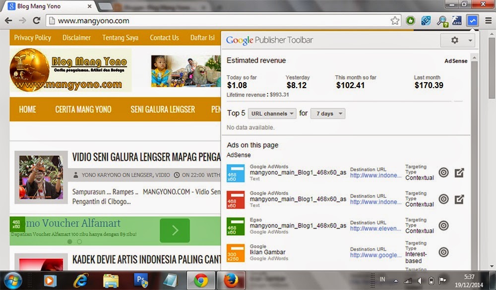Open the Contact Us page
496x290 pixels.
pyautogui.click(x=164, y=38)
